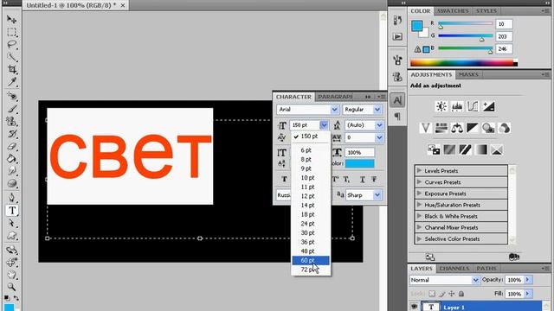Add a Threshold adjustment

coord(465,149)
